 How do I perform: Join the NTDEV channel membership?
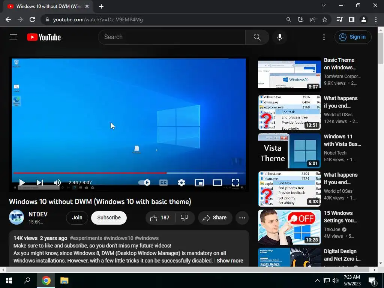click(x=77, y=218)
